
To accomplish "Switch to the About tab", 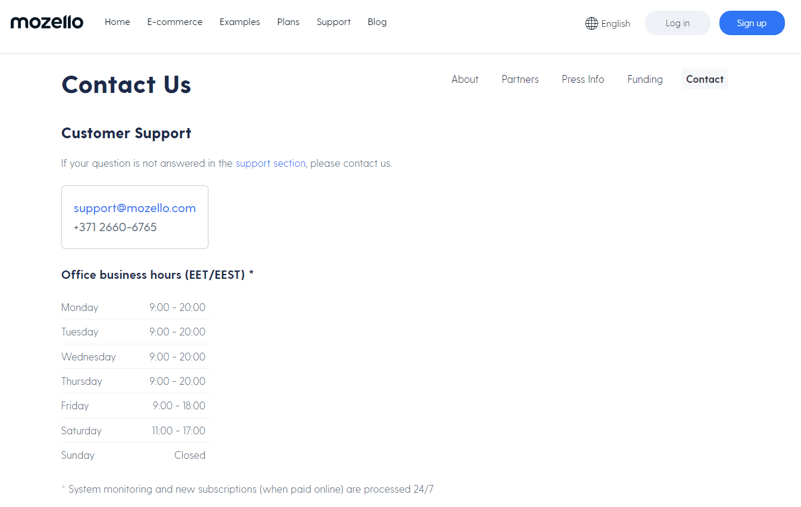I will (x=465, y=79).
